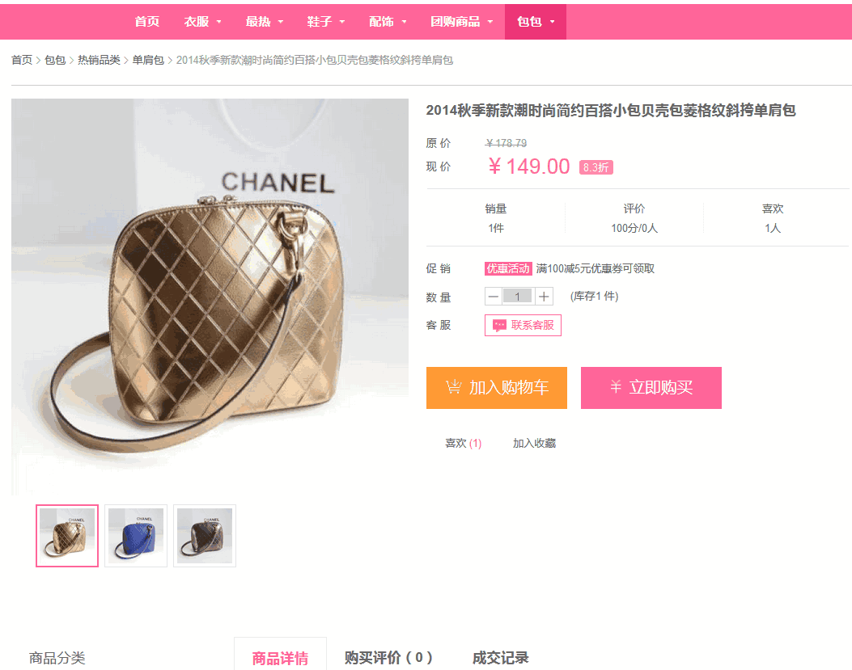Screen dimensions: 852x670
Task: Select the dark bronze bag thumbnail
Action: (205, 536)
